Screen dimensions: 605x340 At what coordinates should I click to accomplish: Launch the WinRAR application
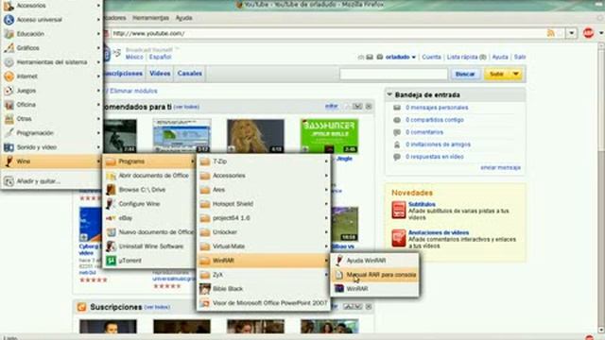tap(374, 289)
